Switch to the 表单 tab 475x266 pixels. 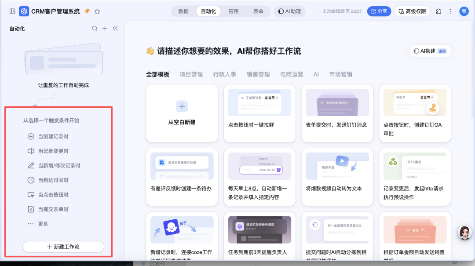click(259, 11)
